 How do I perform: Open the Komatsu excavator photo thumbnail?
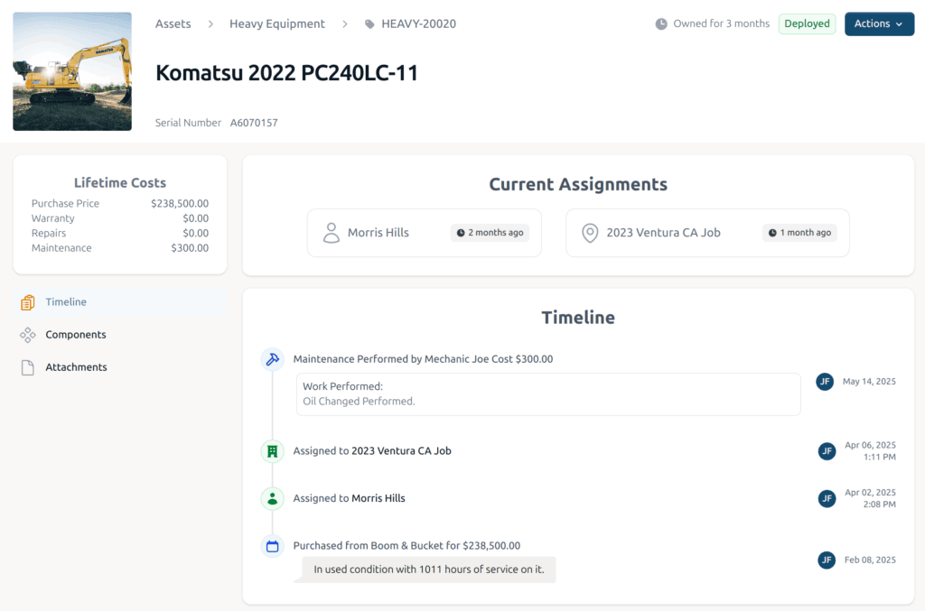72,71
